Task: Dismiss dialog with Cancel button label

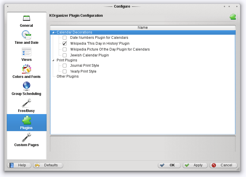Action: 226,165
